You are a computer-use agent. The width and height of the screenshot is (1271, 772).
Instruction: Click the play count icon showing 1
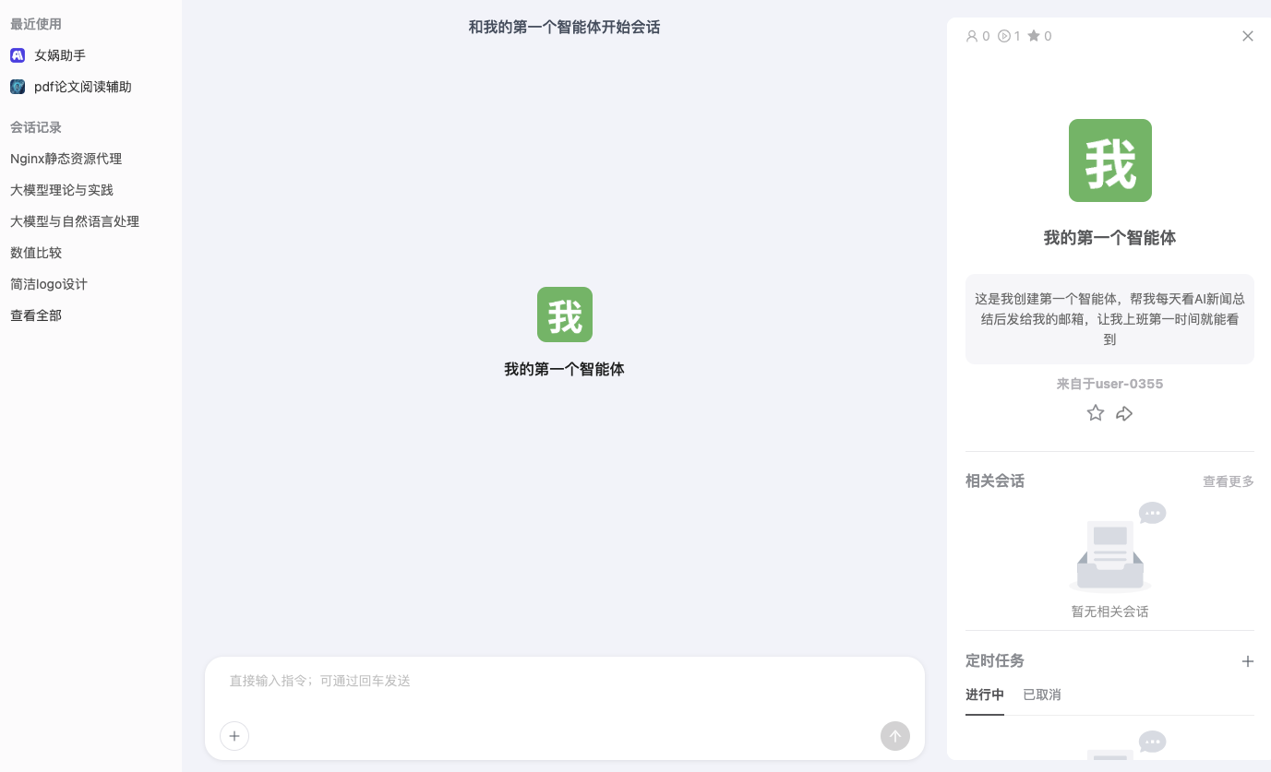(1005, 36)
